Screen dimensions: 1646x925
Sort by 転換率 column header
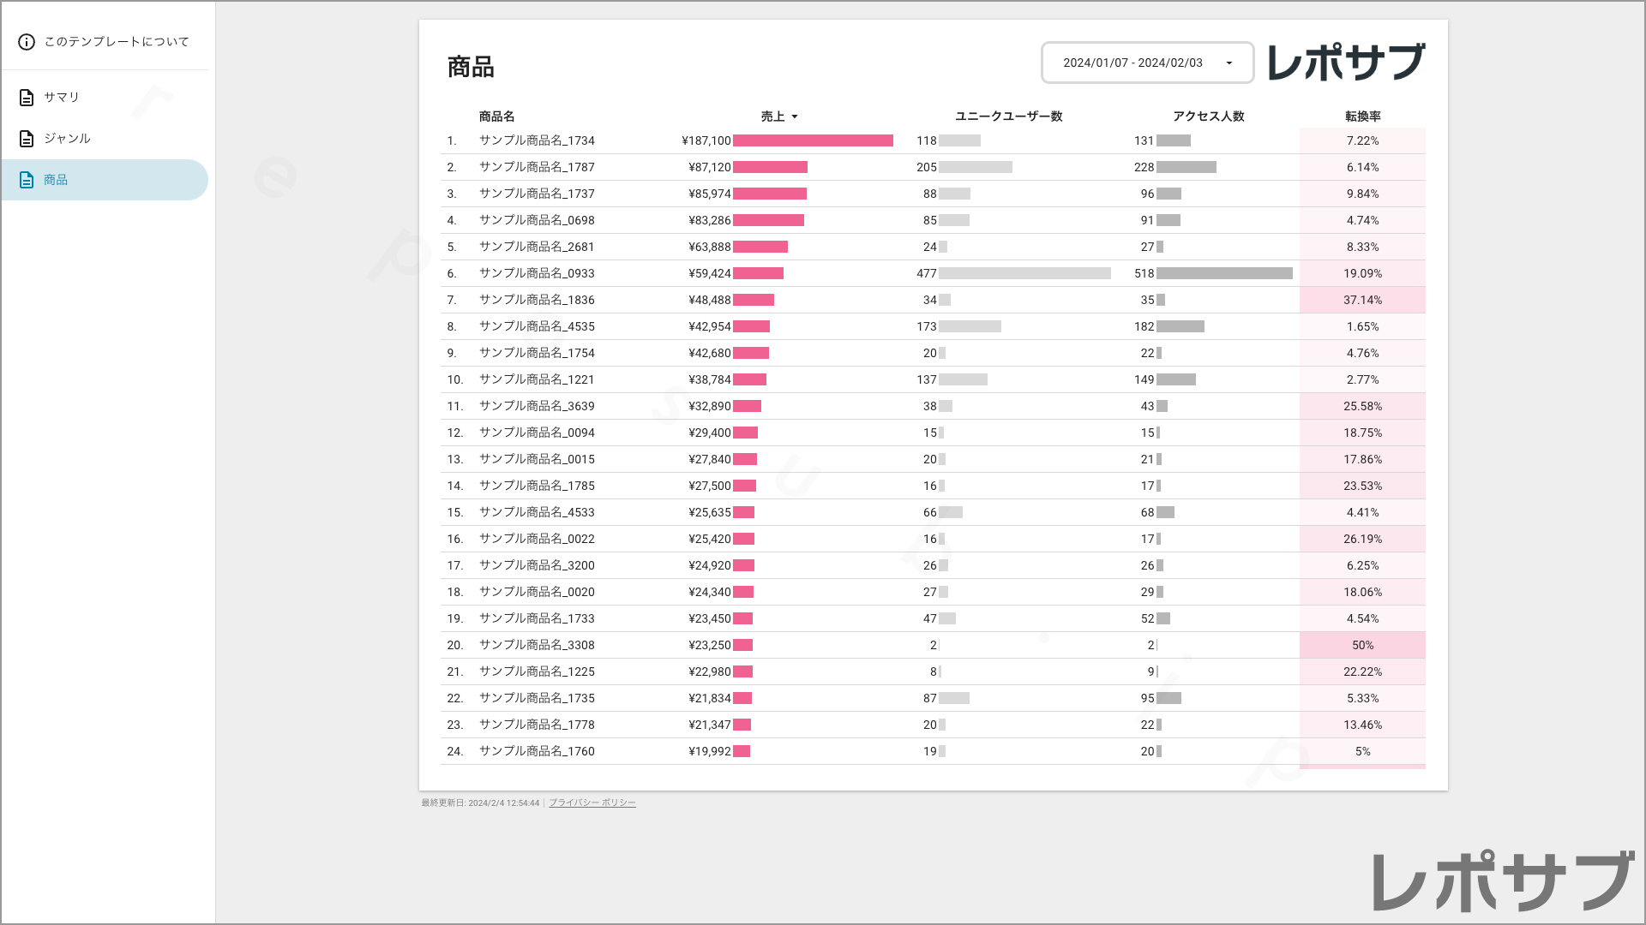[x=1362, y=116]
